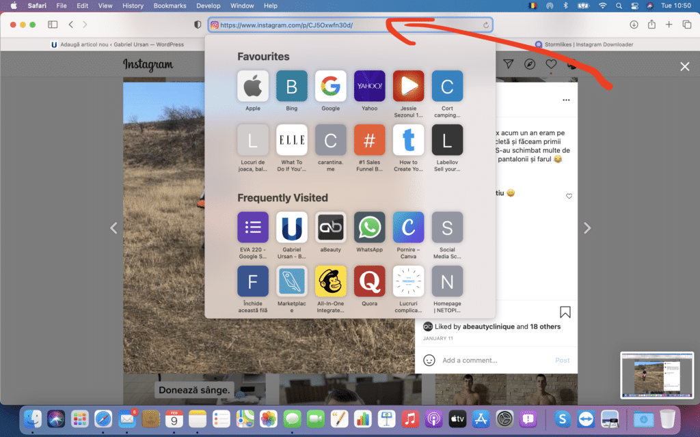Open the Privacy Report shield icon
Screen dimensions: 700x437
pyautogui.click(x=198, y=25)
